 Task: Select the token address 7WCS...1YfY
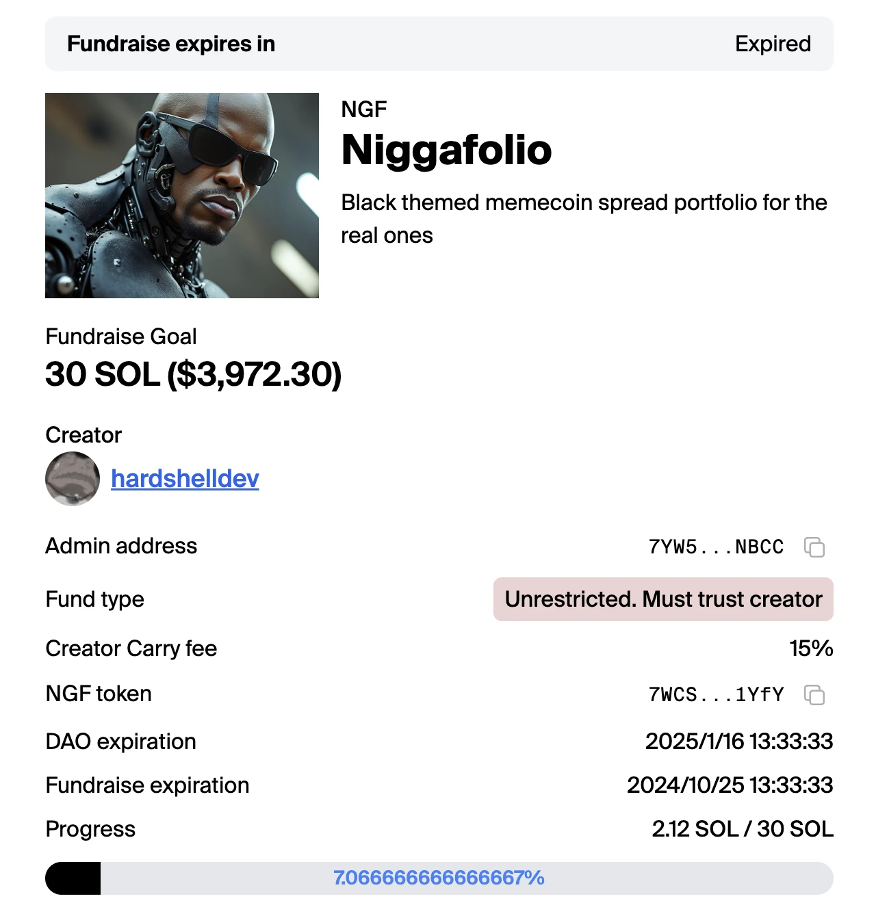tap(716, 695)
